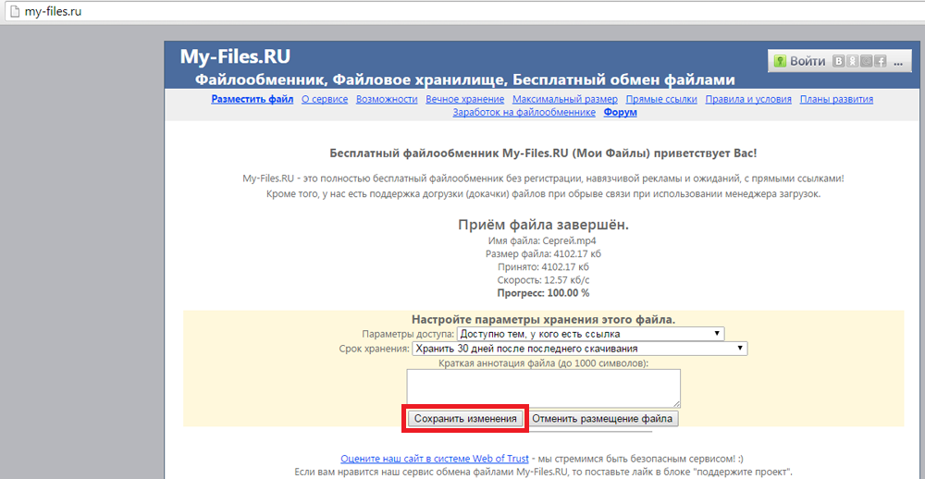925x479 pixels.
Task: Log in with Facebook icon
Action: click(881, 61)
